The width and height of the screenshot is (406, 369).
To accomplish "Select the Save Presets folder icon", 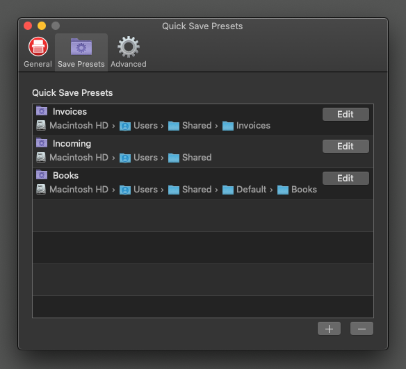I will pos(81,47).
